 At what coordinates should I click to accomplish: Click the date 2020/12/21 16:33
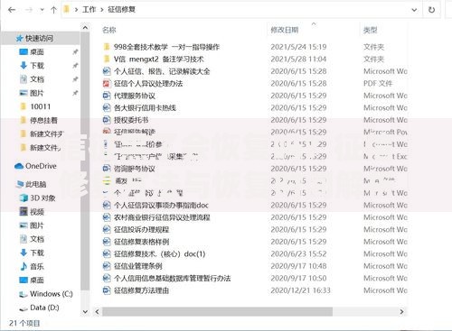[300, 290]
